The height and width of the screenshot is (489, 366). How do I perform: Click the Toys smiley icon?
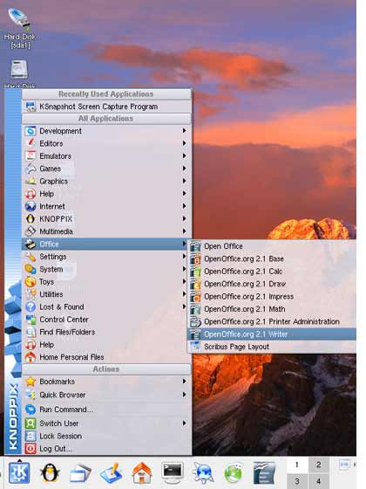[x=30, y=282]
